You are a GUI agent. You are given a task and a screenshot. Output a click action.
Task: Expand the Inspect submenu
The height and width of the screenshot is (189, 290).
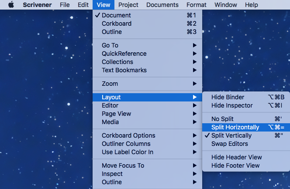point(148,174)
